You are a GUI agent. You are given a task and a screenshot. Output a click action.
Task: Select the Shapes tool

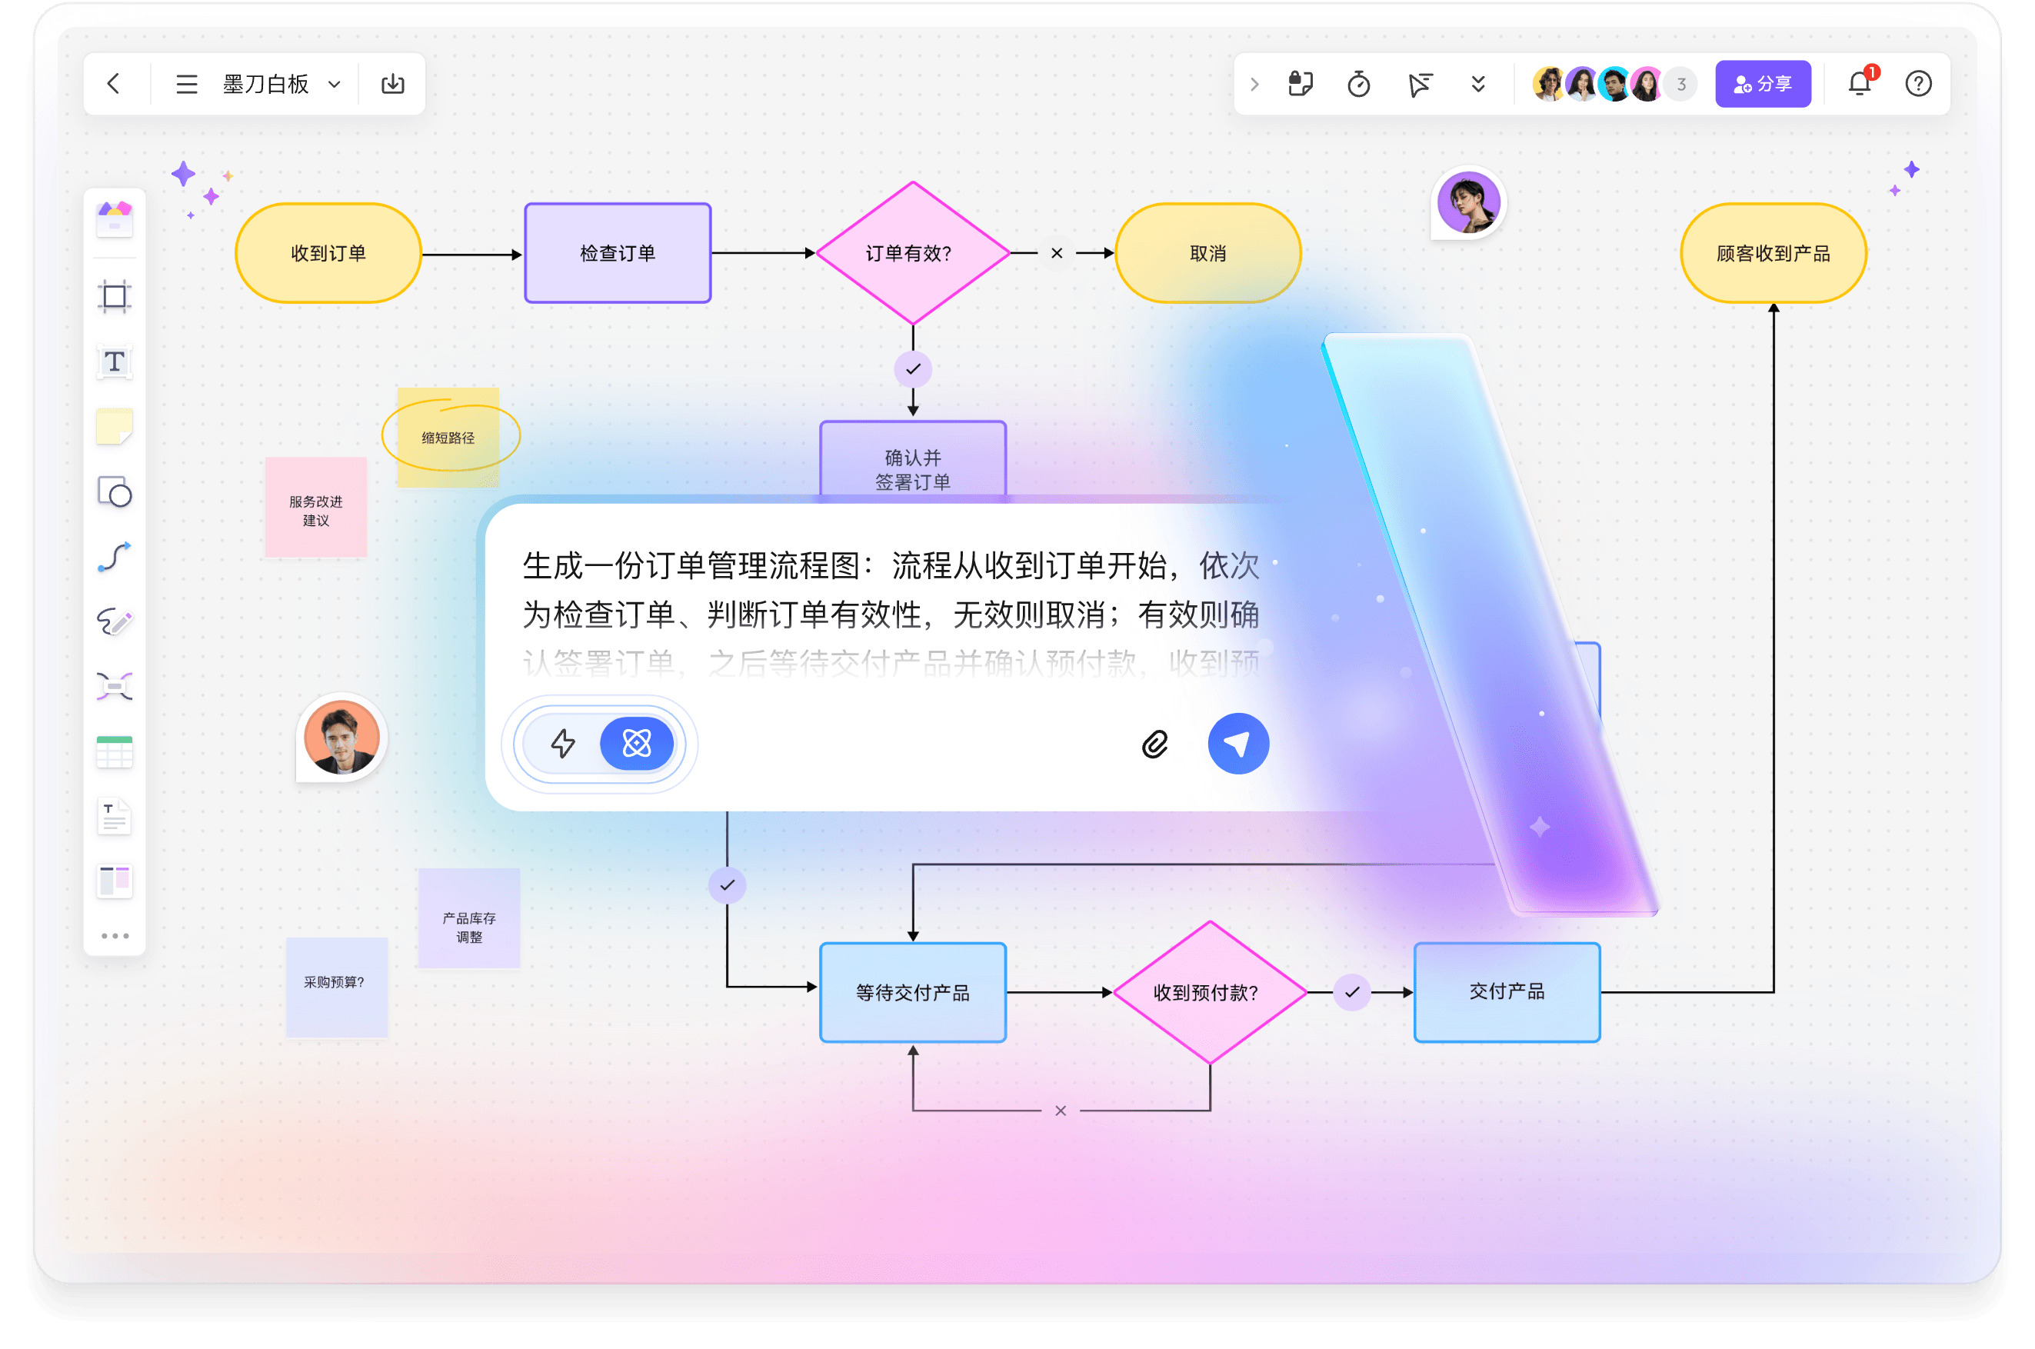(x=115, y=492)
